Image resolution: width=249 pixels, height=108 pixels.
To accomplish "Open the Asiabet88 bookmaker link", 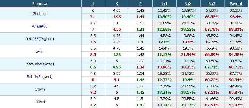I will [40, 26].
